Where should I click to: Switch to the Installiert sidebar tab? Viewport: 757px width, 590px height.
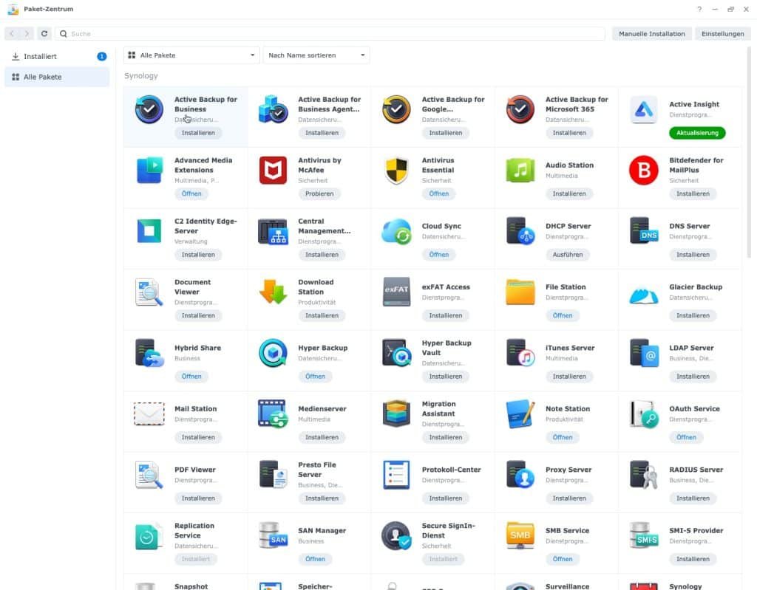pyautogui.click(x=44, y=55)
